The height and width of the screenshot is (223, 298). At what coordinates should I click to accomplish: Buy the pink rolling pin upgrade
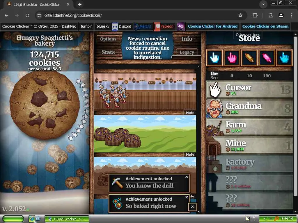pyautogui.click(x=267, y=58)
